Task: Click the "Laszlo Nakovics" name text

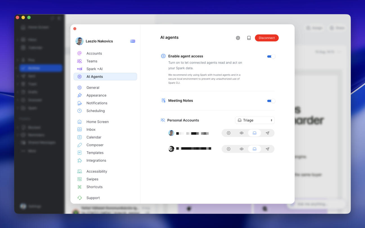Action: (x=99, y=41)
